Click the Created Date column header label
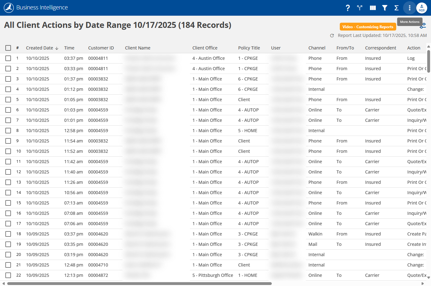This screenshot has width=431, height=290. [39, 48]
